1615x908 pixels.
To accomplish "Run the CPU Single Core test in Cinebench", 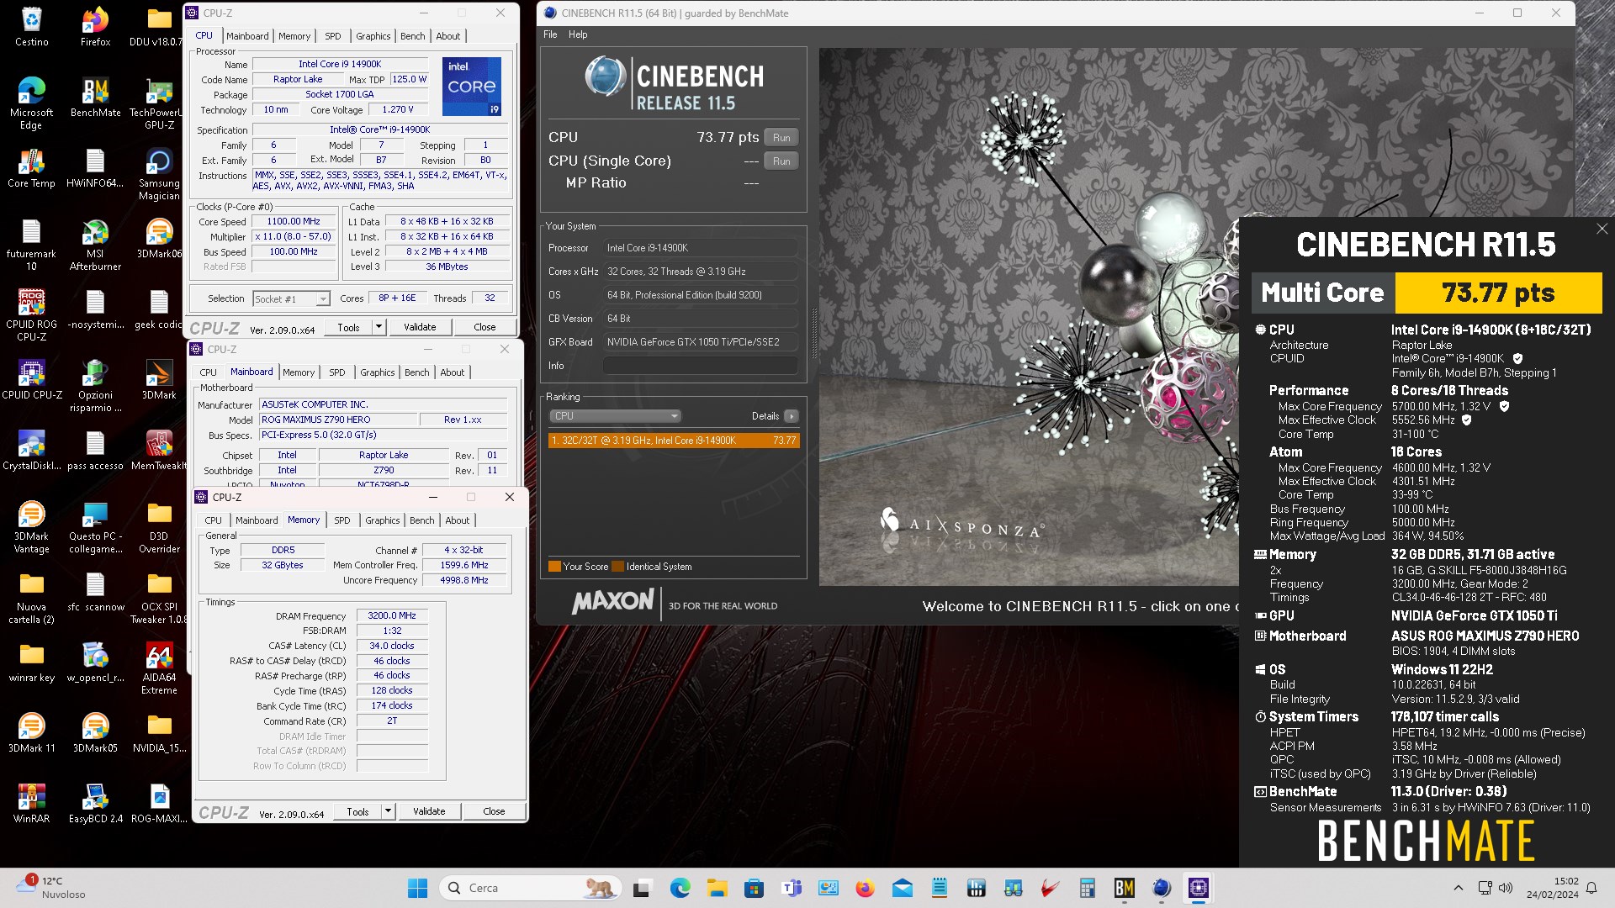I will (x=781, y=161).
